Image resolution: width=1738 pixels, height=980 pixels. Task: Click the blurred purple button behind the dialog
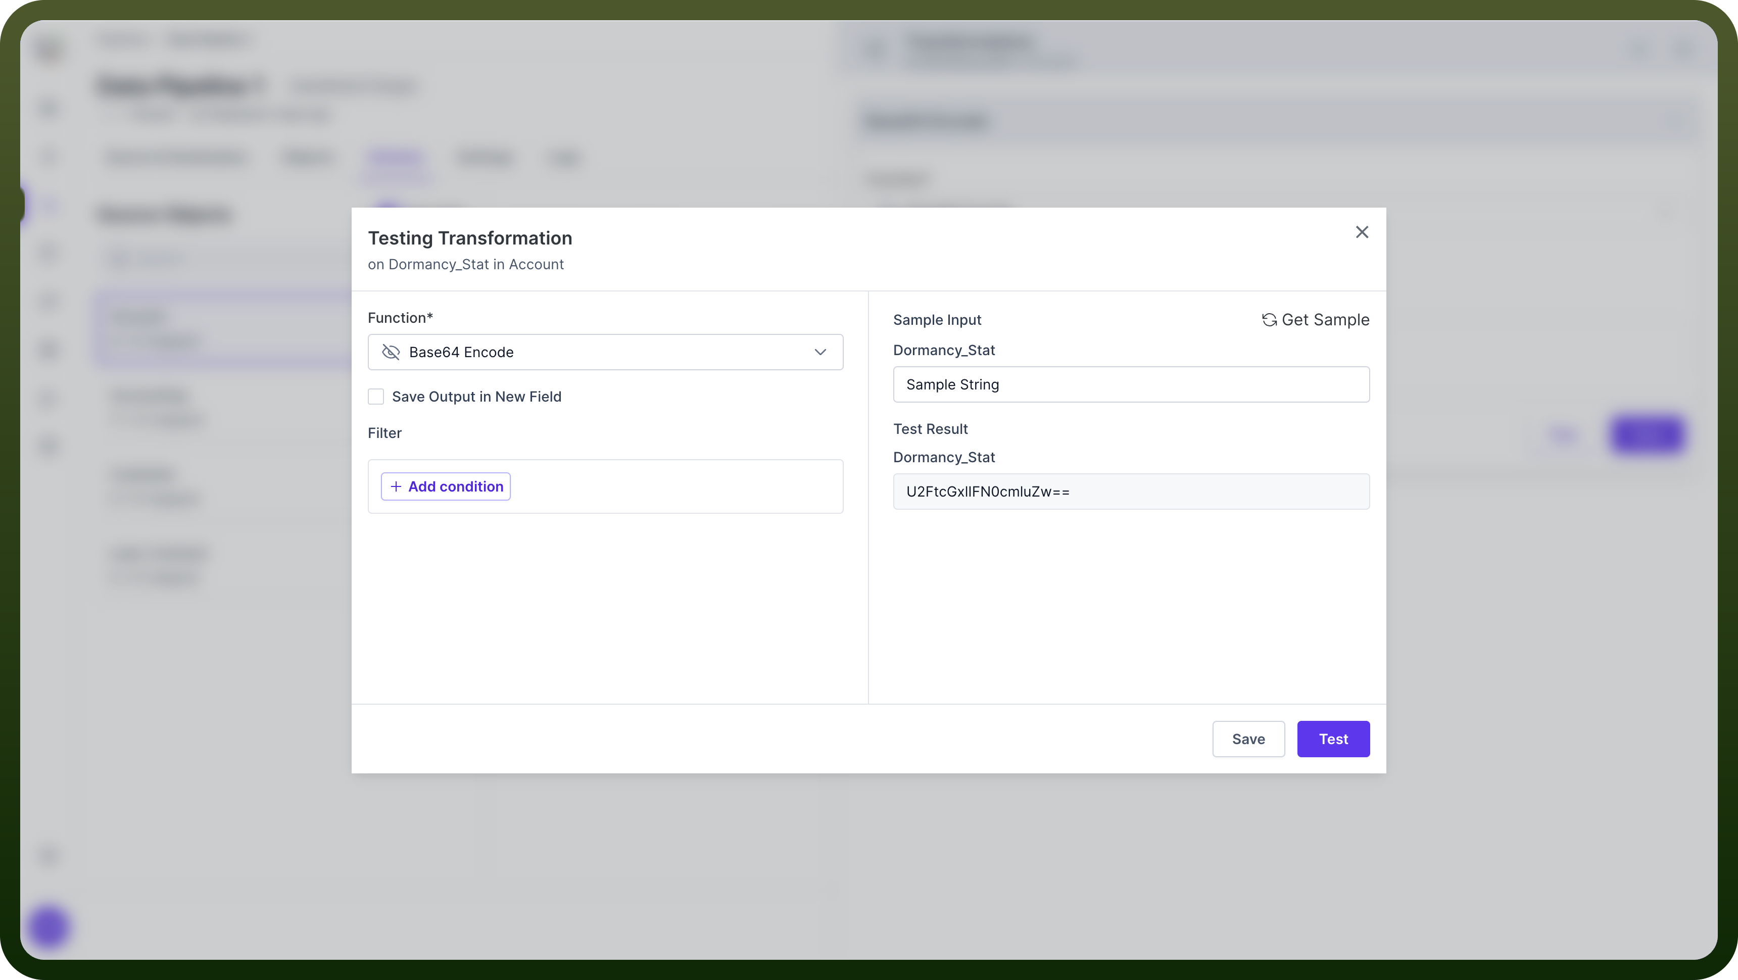coord(1646,435)
